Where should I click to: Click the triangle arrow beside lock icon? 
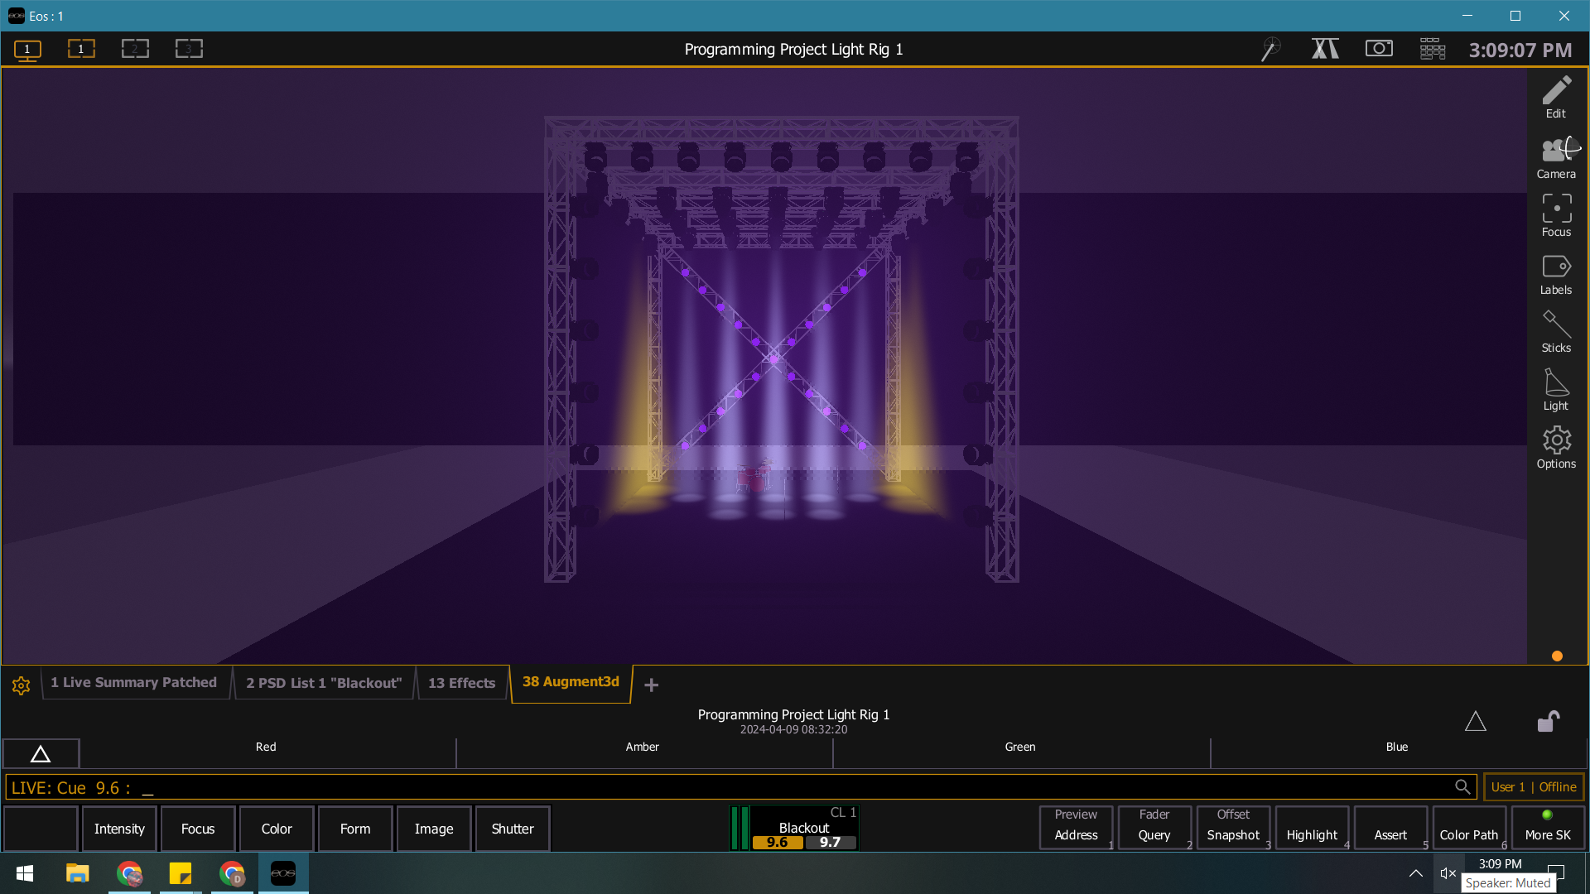coord(1475,721)
